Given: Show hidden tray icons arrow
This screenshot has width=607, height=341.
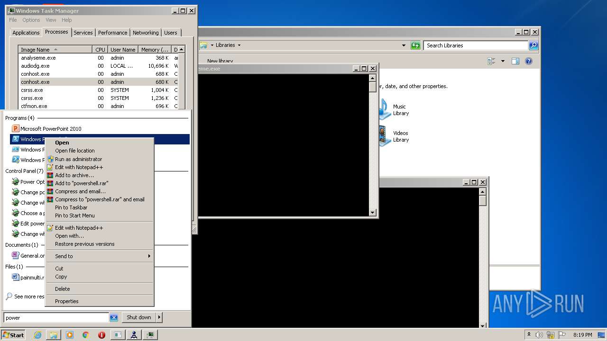Looking at the screenshot, I should (529, 335).
